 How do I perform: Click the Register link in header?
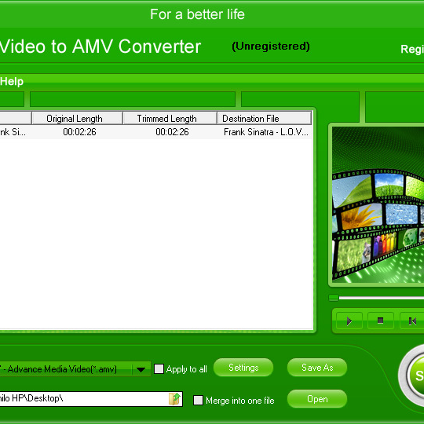click(x=412, y=49)
